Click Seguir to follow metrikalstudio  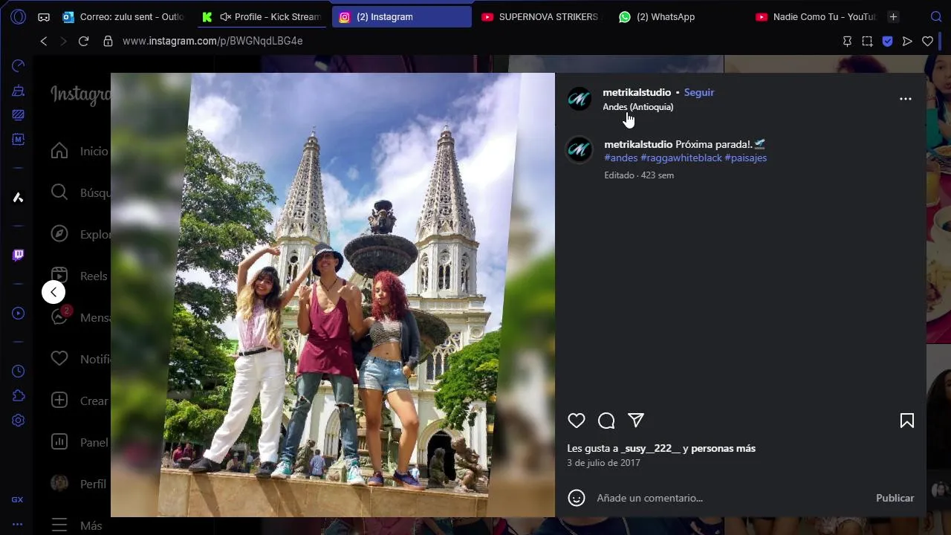pos(699,93)
